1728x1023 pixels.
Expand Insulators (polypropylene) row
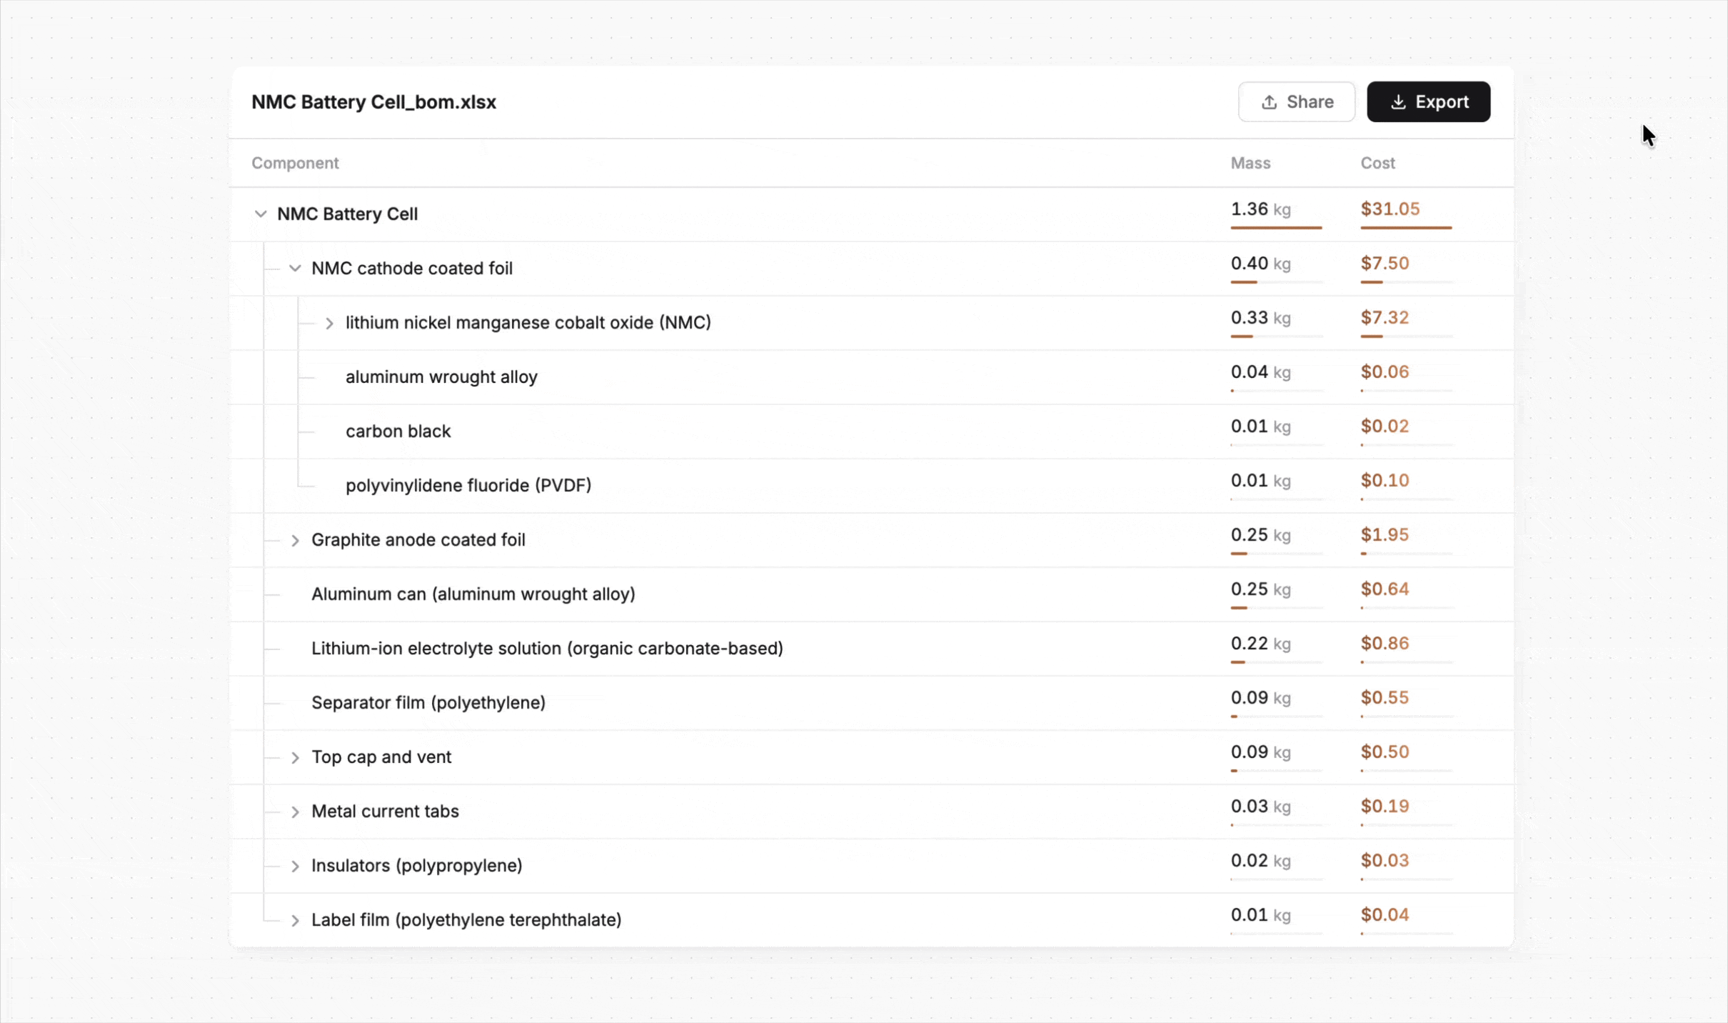295,866
